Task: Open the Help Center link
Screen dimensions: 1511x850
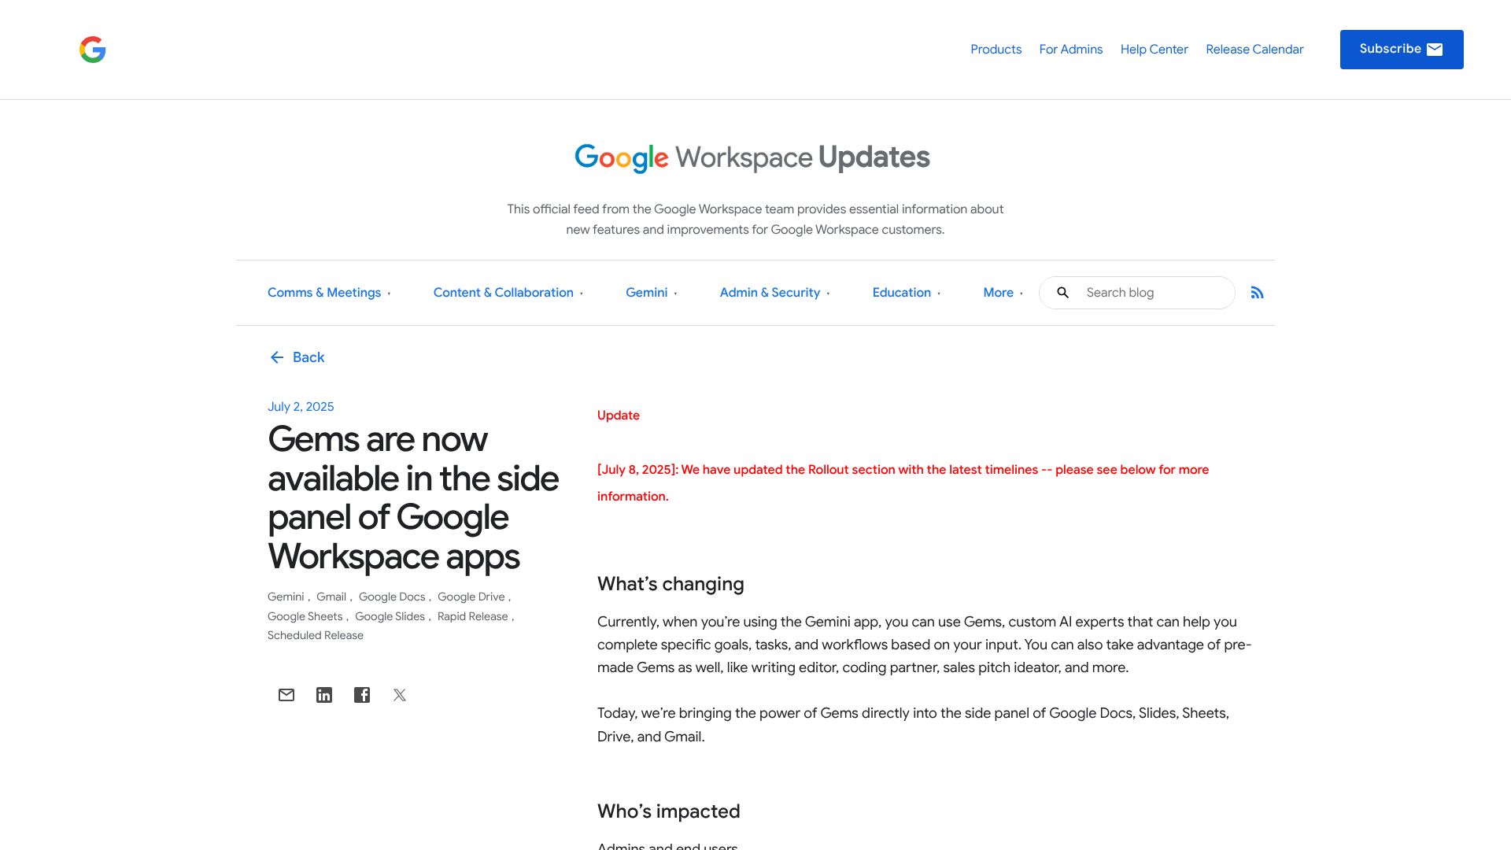Action: click(x=1154, y=50)
